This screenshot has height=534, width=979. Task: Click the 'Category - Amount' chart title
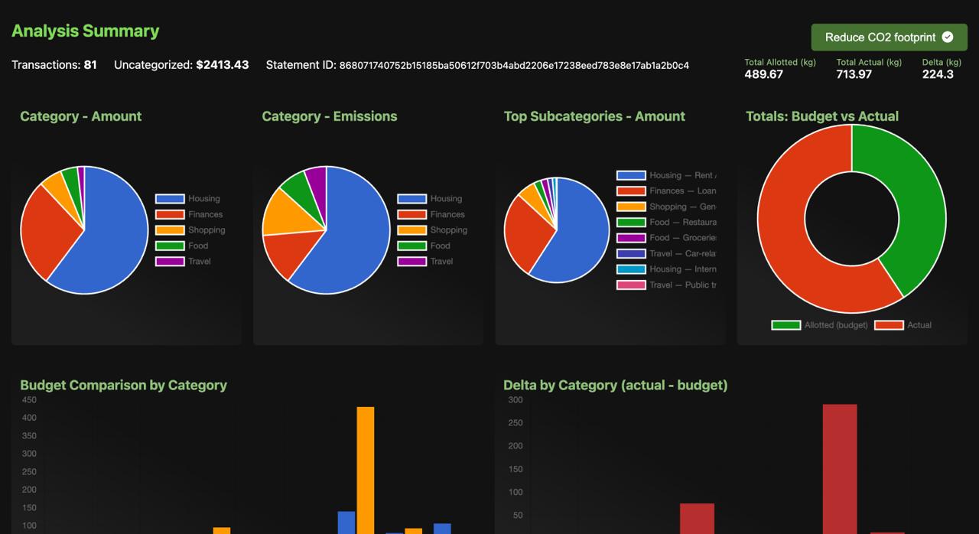tap(81, 116)
